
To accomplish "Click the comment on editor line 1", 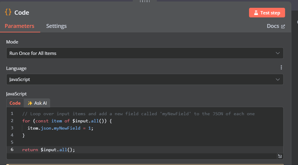I will [x=138, y=114].
